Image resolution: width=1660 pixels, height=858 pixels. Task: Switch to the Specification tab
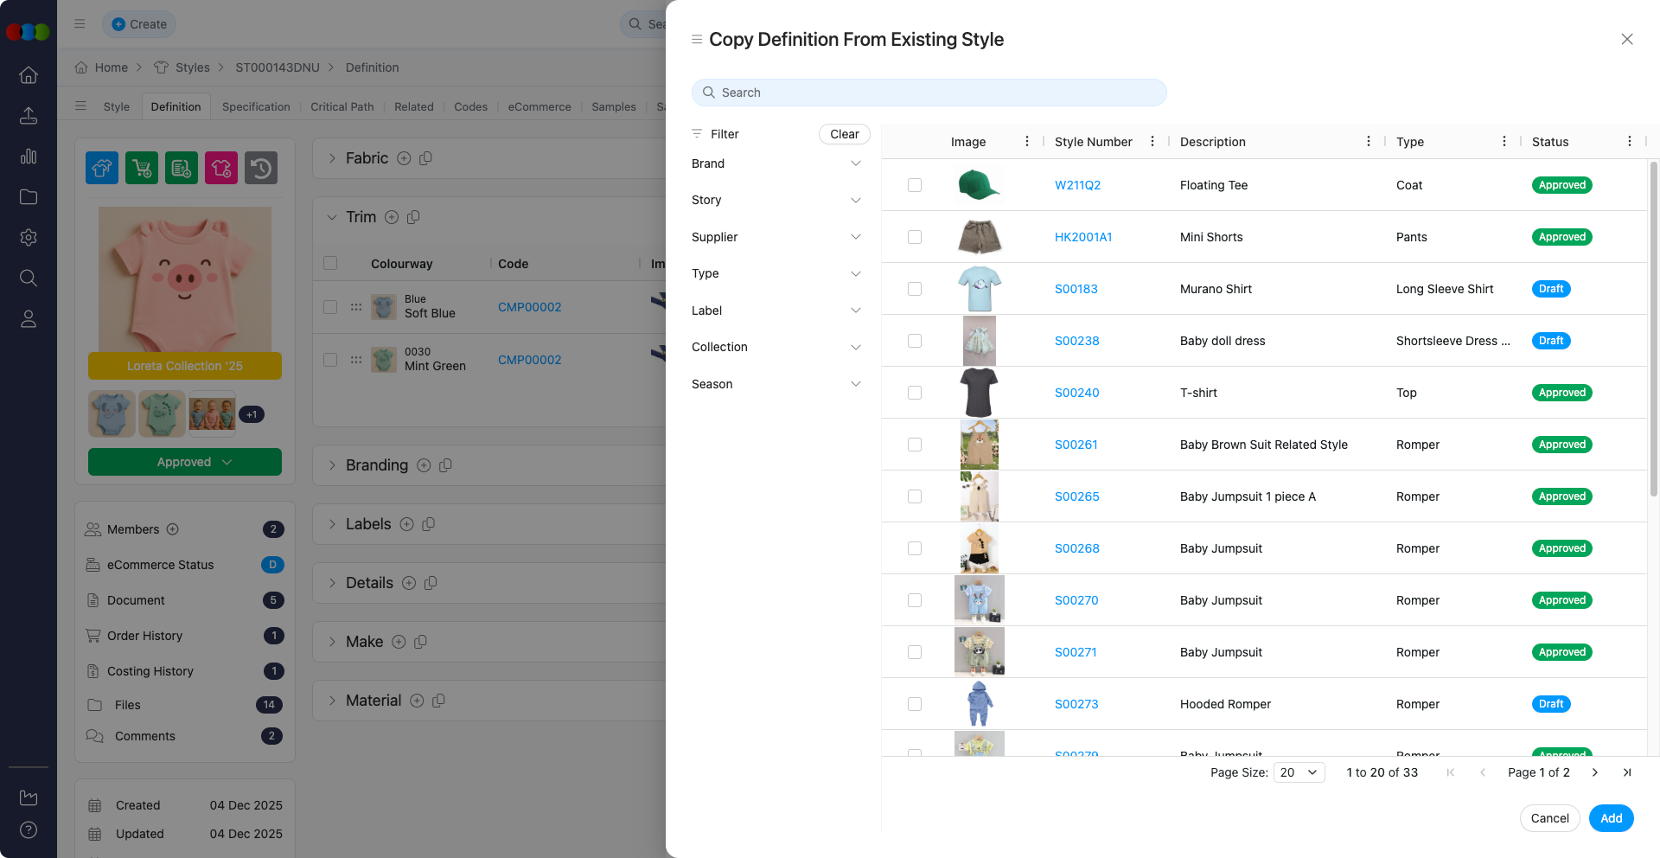tap(255, 106)
